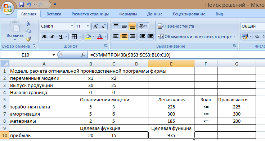Click Перенос текста wrap text button

tap(176, 26)
